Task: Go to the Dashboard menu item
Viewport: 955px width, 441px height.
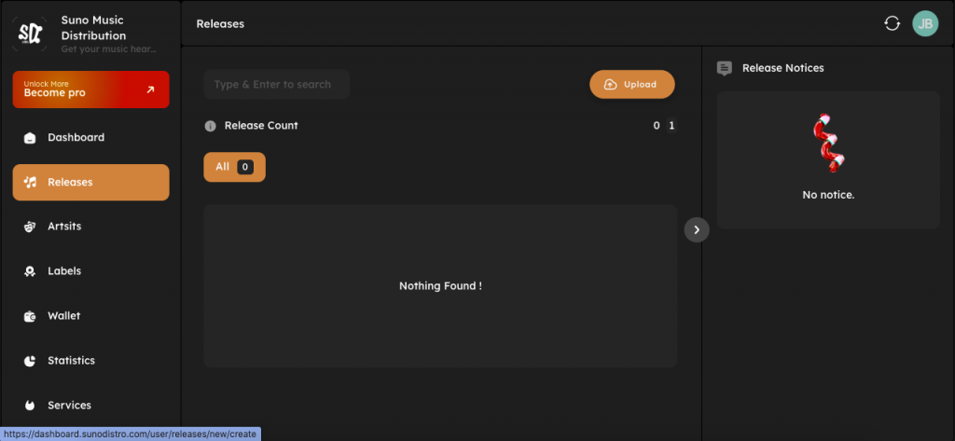Action: [90, 138]
